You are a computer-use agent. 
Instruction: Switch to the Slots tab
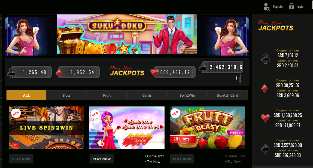(66, 95)
